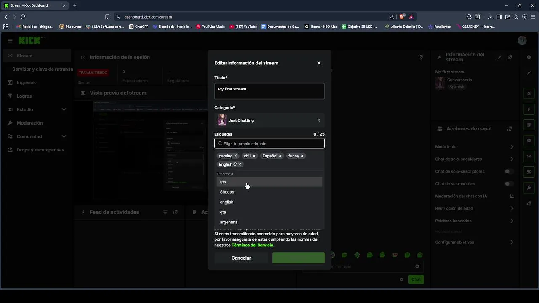Open Servidor y clave de retransmisión
Screen dimensions: 539x303
click(42, 69)
